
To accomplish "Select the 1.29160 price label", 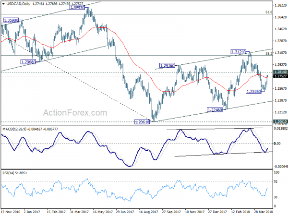I will [x=168, y=65].
